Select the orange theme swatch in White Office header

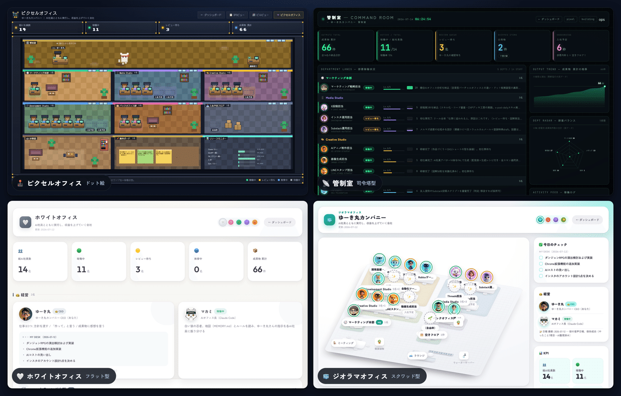click(255, 222)
